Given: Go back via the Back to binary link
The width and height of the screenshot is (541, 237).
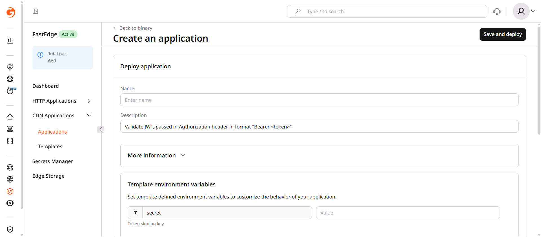Looking at the screenshot, I should [133, 28].
